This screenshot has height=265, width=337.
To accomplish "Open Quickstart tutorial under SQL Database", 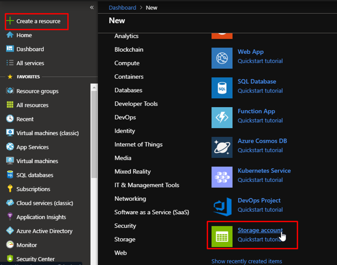I will click(260, 90).
